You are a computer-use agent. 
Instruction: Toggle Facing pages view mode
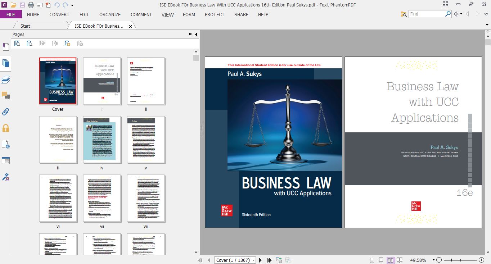391,260
